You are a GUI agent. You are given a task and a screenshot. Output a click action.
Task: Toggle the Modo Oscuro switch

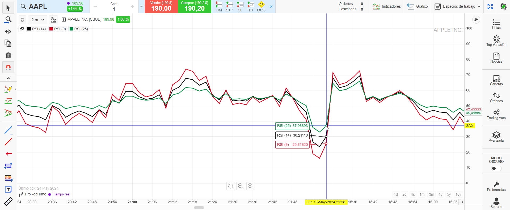pos(496,168)
